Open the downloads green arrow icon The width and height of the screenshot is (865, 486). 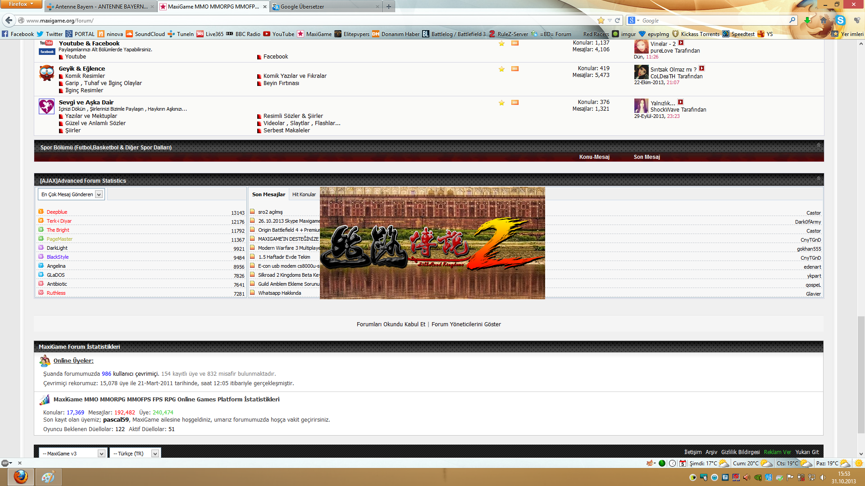[807, 20]
